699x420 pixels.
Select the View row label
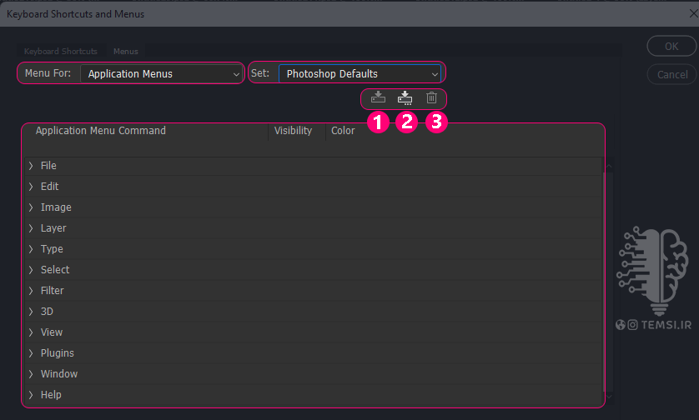click(x=52, y=332)
